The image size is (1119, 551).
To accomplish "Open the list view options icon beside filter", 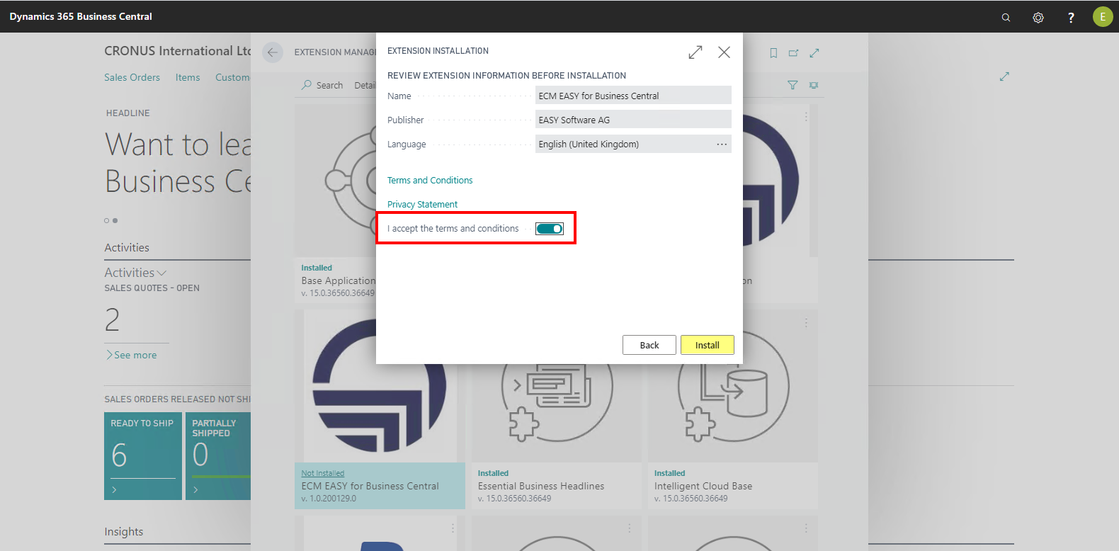I will point(814,85).
